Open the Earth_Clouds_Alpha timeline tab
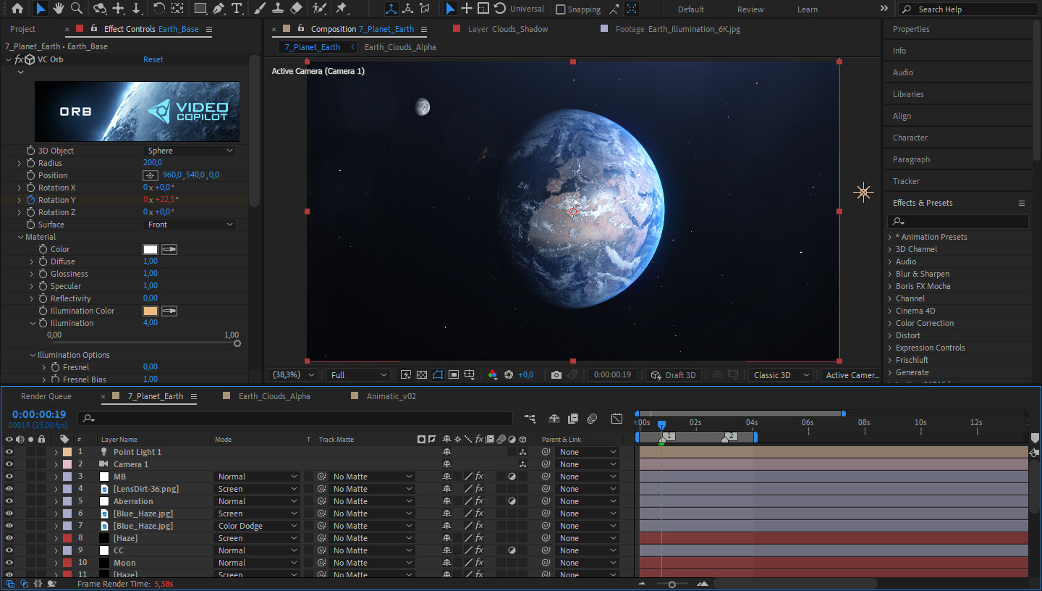 pyautogui.click(x=274, y=396)
